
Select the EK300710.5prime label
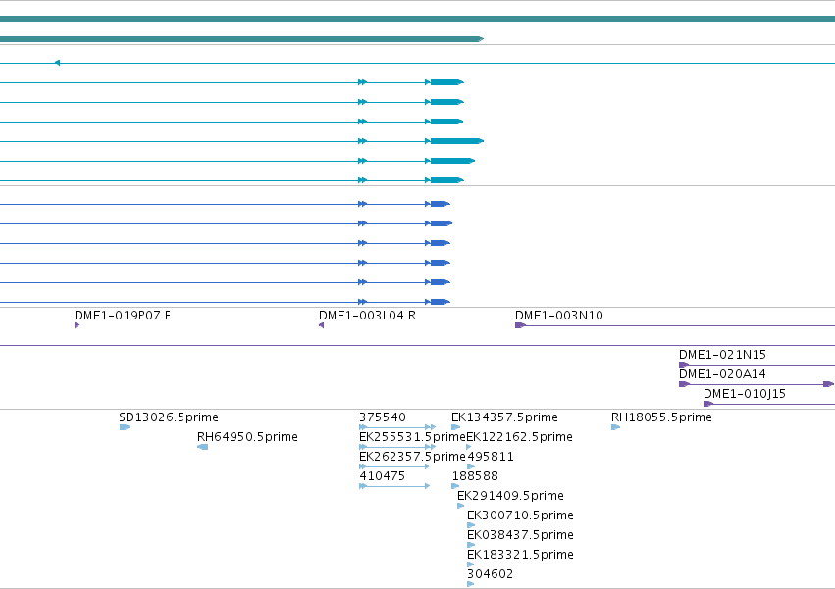tap(520, 515)
